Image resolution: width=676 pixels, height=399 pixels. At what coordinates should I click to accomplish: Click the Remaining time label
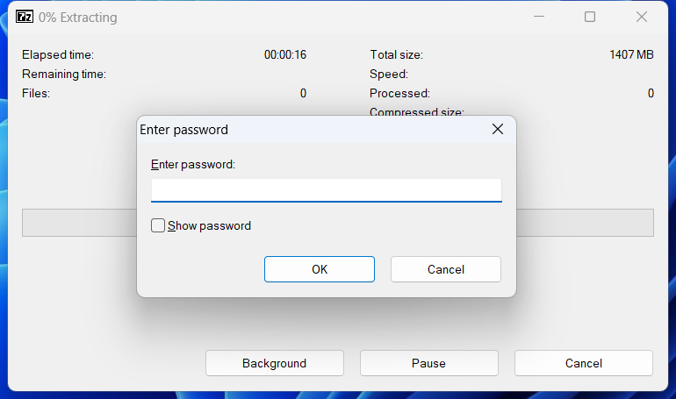(64, 74)
